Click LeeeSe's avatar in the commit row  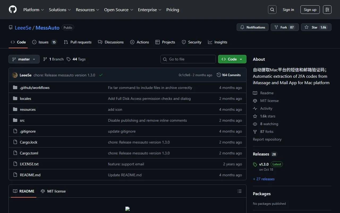click(x=15, y=75)
